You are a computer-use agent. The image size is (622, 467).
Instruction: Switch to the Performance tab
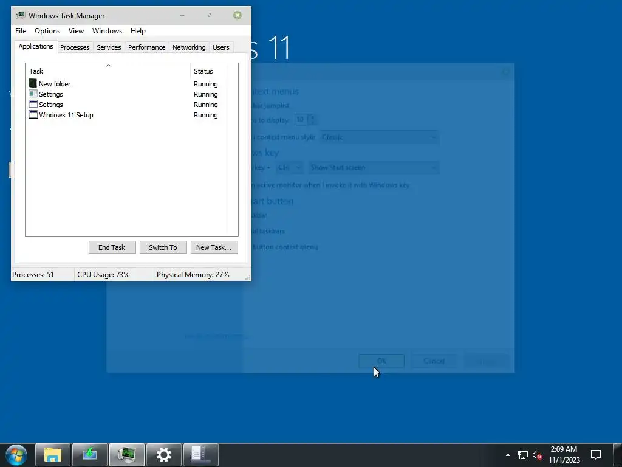coord(146,47)
